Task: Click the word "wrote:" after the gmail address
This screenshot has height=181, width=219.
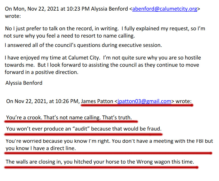Action: click(x=184, y=101)
